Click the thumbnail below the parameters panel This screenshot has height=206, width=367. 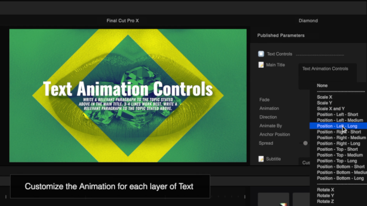click(x=273, y=200)
